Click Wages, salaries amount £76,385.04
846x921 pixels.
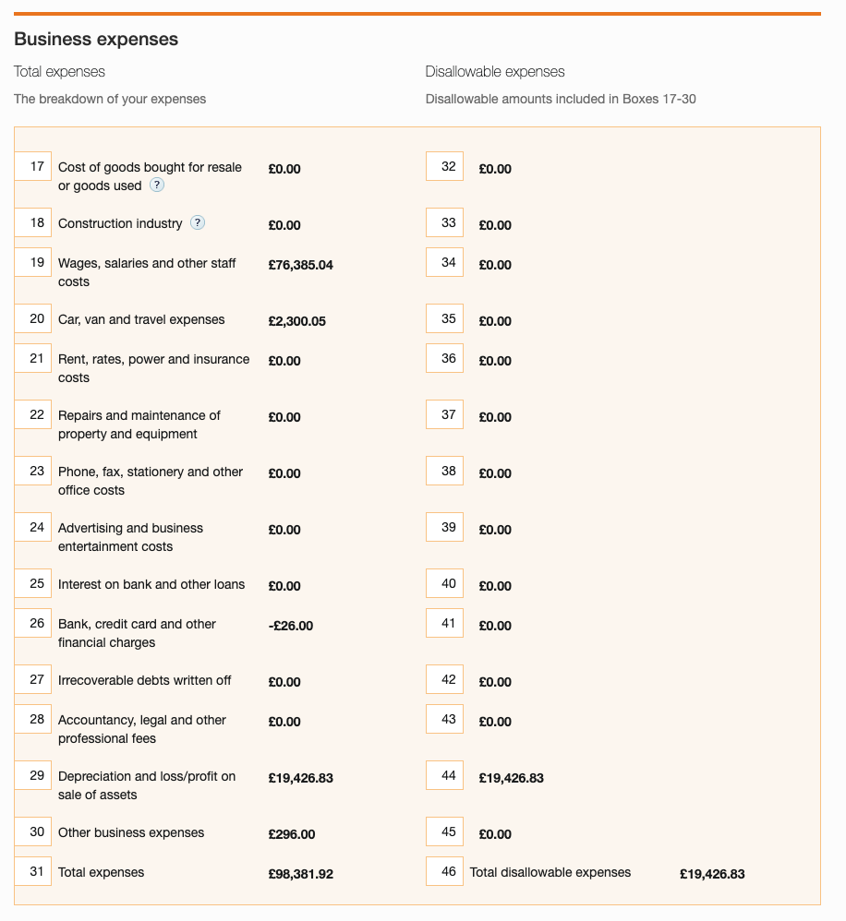coord(300,265)
